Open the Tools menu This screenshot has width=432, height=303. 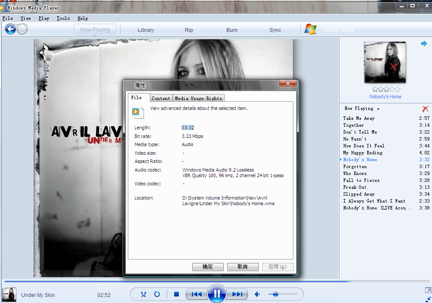pos(63,18)
